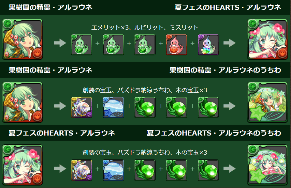Select the third green Emelit icon

click(145, 45)
